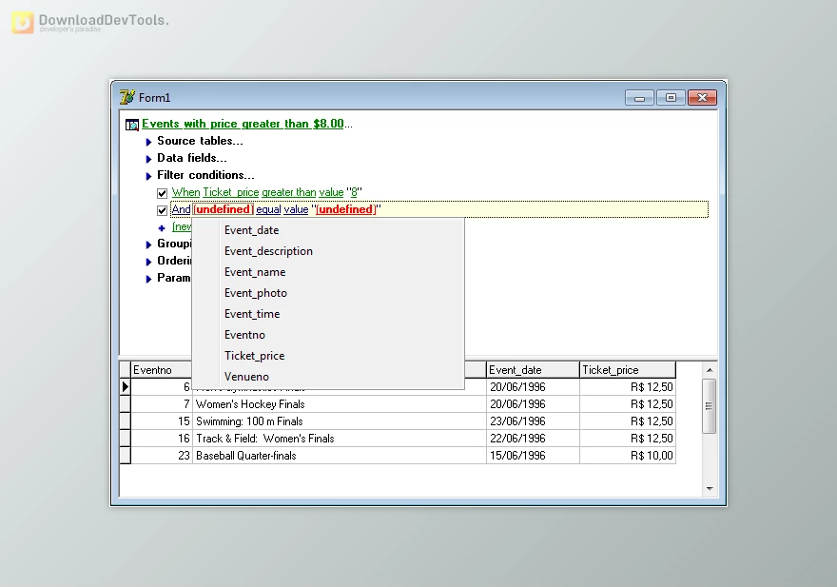Select Event_name from the field list

click(x=257, y=271)
